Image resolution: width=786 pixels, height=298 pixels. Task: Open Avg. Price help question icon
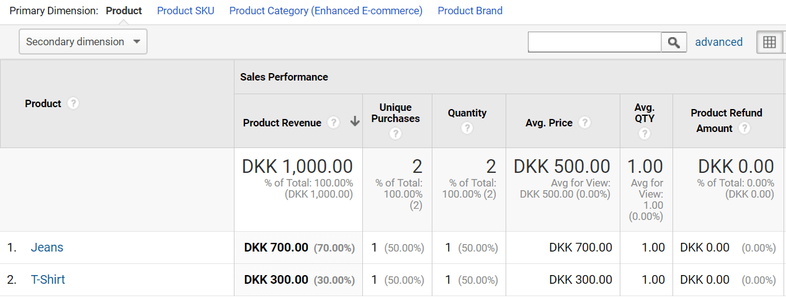[584, 123]
